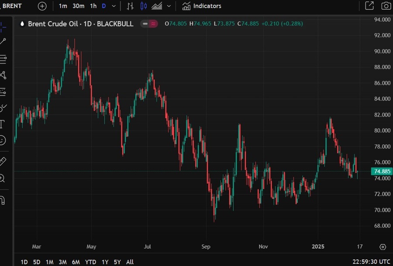Open the popout chart share icon

369,6
